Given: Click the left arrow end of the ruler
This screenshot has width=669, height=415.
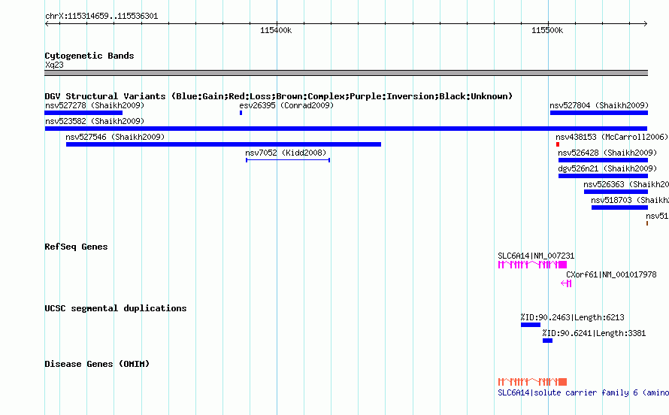Looking at the screenshot, I should (47, 24).
